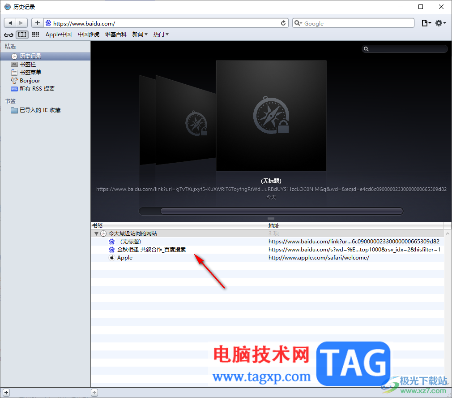Open Top Sites grid icon
The image size is (452, 398).
click(x=35, y=35)
